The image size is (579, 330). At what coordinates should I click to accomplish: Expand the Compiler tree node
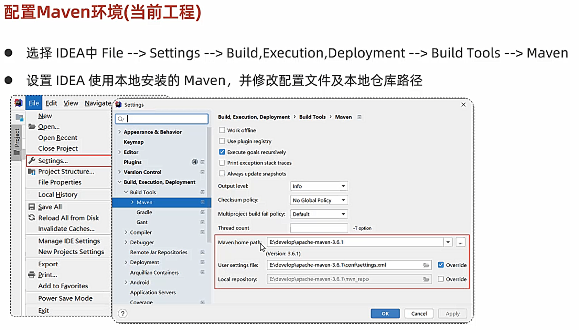tap(126, 232)
